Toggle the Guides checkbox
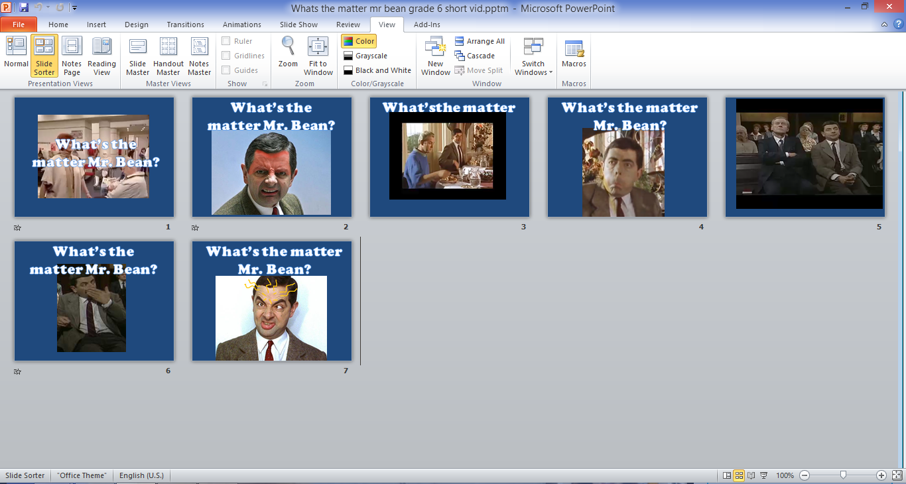This screenshot has width=906, height=484. pyautogui.click(x=226, y=70)
